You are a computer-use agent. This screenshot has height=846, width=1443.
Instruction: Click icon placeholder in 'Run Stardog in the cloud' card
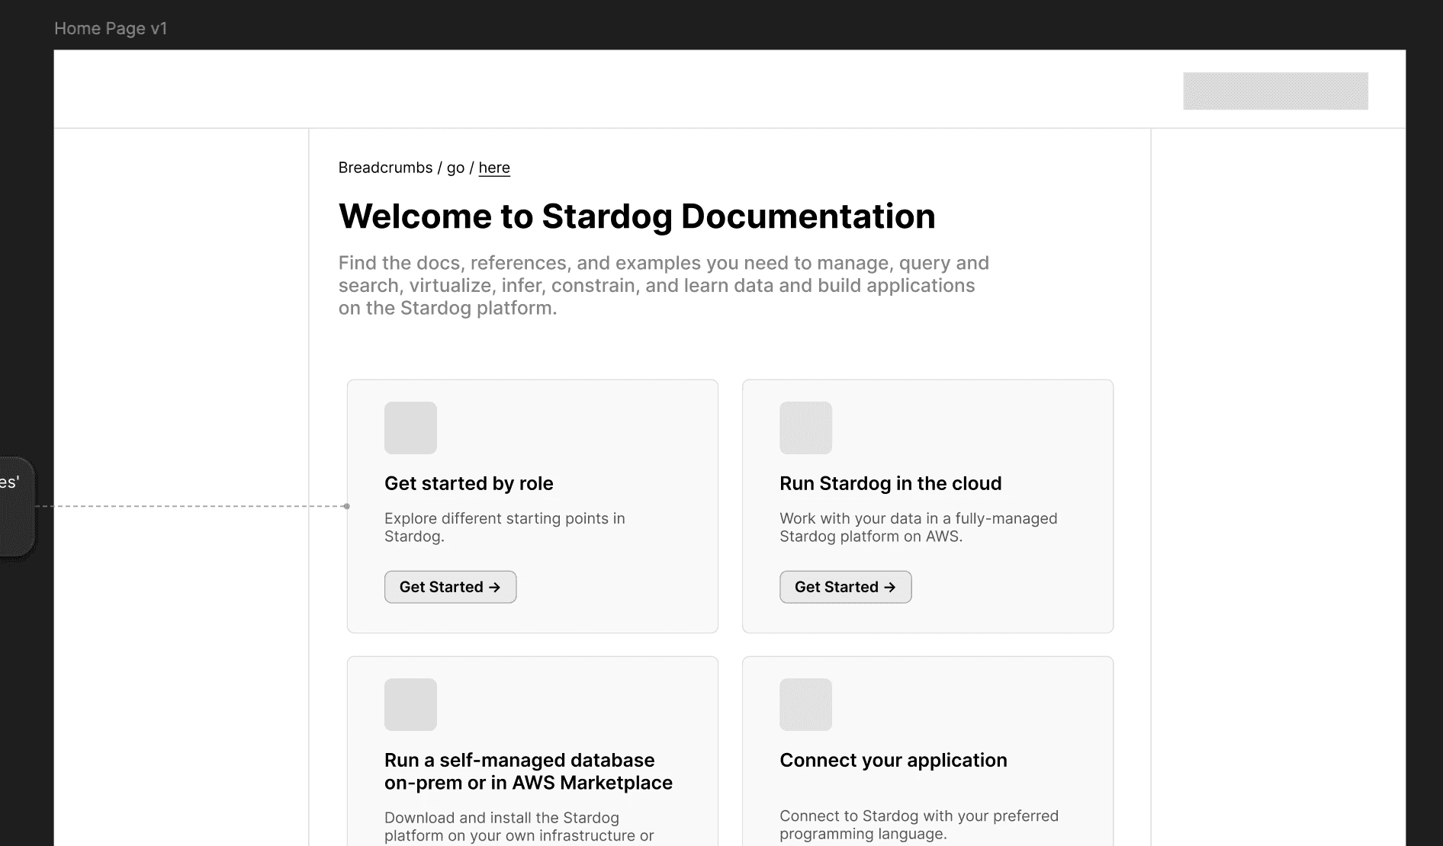[805, 428]
